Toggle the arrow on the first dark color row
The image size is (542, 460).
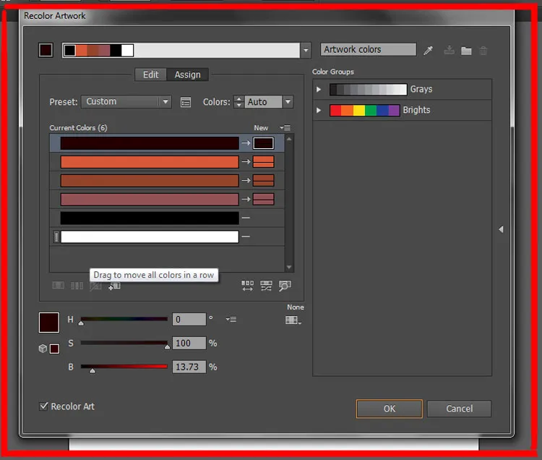[246, 143]
